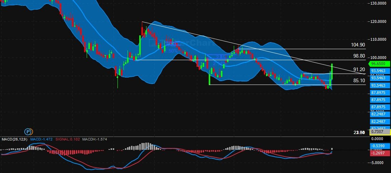Click the 120.0000 price axis label
Viewport: 391px width, 173px height.
[x=378, y=21]
